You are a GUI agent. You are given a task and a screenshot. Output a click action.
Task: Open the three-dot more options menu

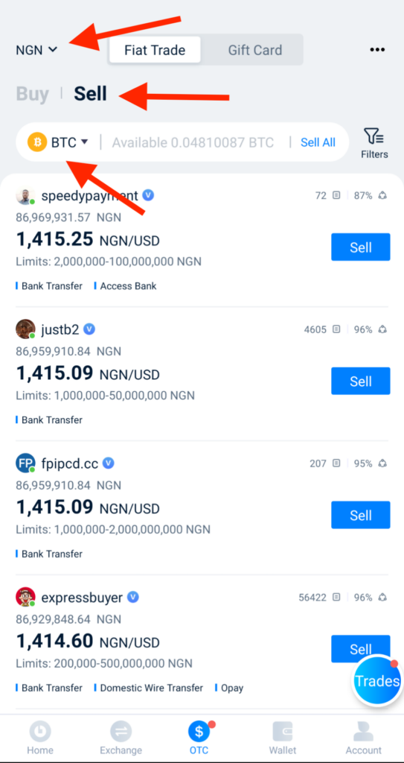pyautogui.click(x=377, y=50)
